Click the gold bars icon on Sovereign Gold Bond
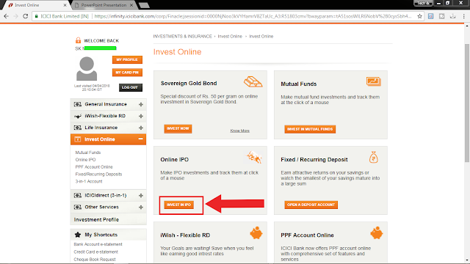The height and width of the screenshot is (264, 470). pyautogui.click(x=253, y=81)
